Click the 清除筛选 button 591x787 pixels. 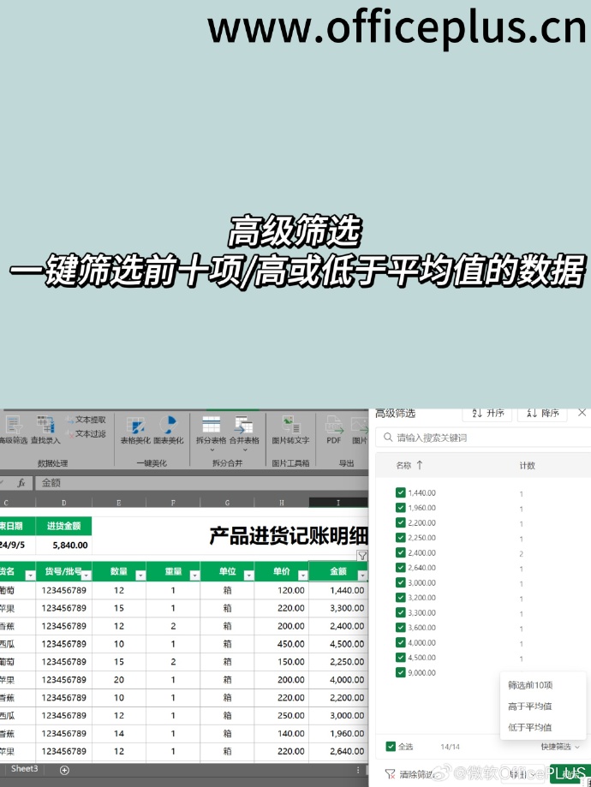[409, 774]
